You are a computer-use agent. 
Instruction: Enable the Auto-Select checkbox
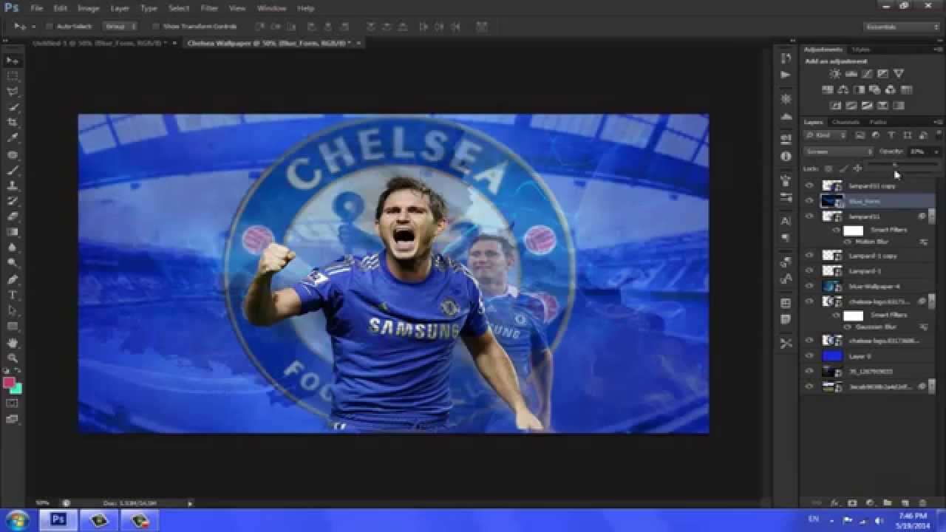(x=50, y=27)
